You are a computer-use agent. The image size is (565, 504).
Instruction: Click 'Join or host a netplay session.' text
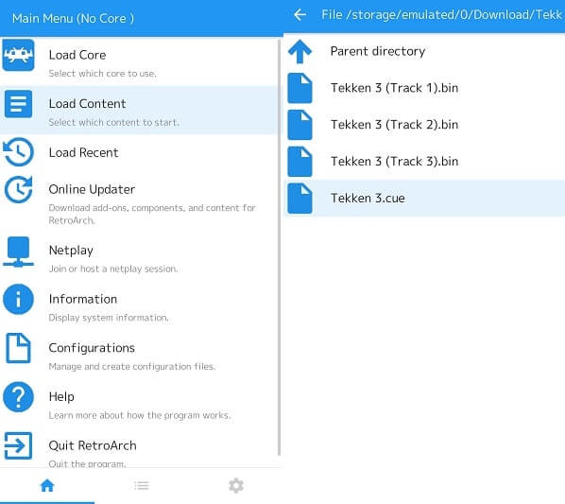[113, 269]
